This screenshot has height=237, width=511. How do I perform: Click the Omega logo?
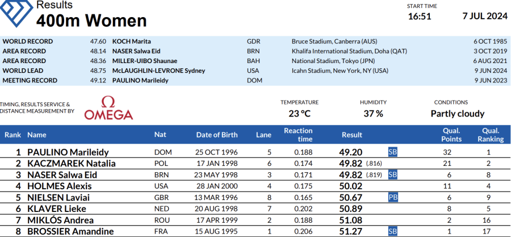108,109
